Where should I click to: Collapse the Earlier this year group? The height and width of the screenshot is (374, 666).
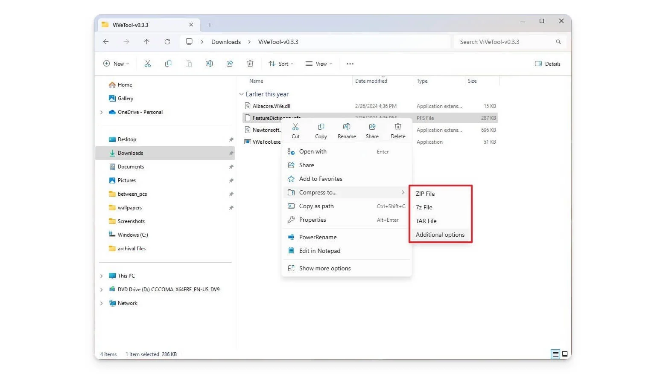click(x=242, y=94)
